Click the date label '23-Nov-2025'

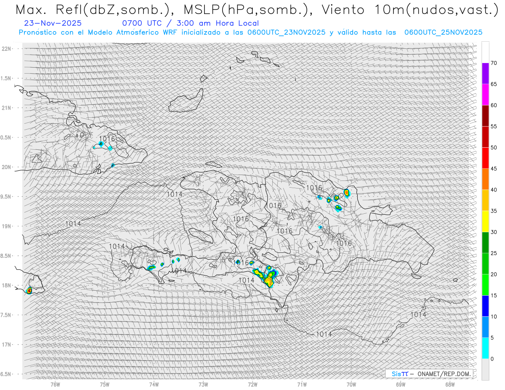(x=53, y=23)
